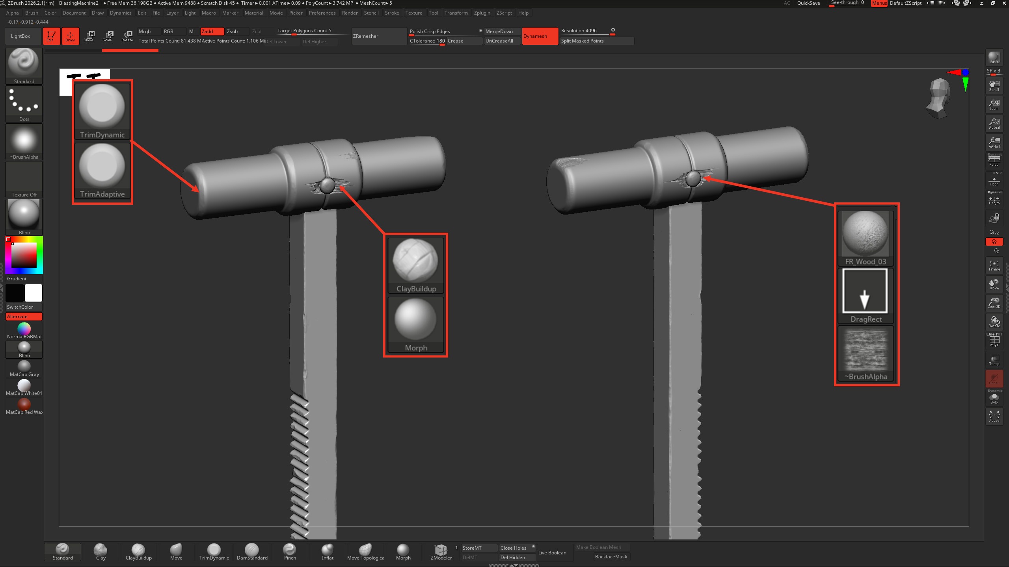Choose MatCap Gray material
The width and height of the screenshot is (1009, 567).
coord(24,369)
